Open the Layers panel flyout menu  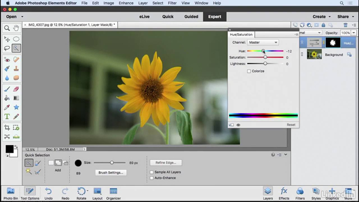(355, 25)
